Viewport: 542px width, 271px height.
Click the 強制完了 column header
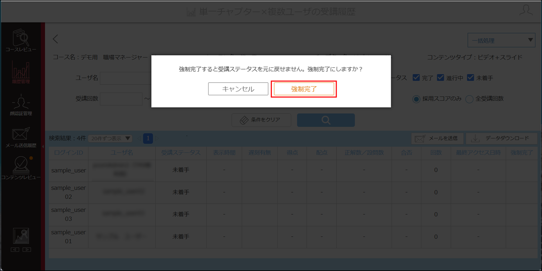point(522,153)
